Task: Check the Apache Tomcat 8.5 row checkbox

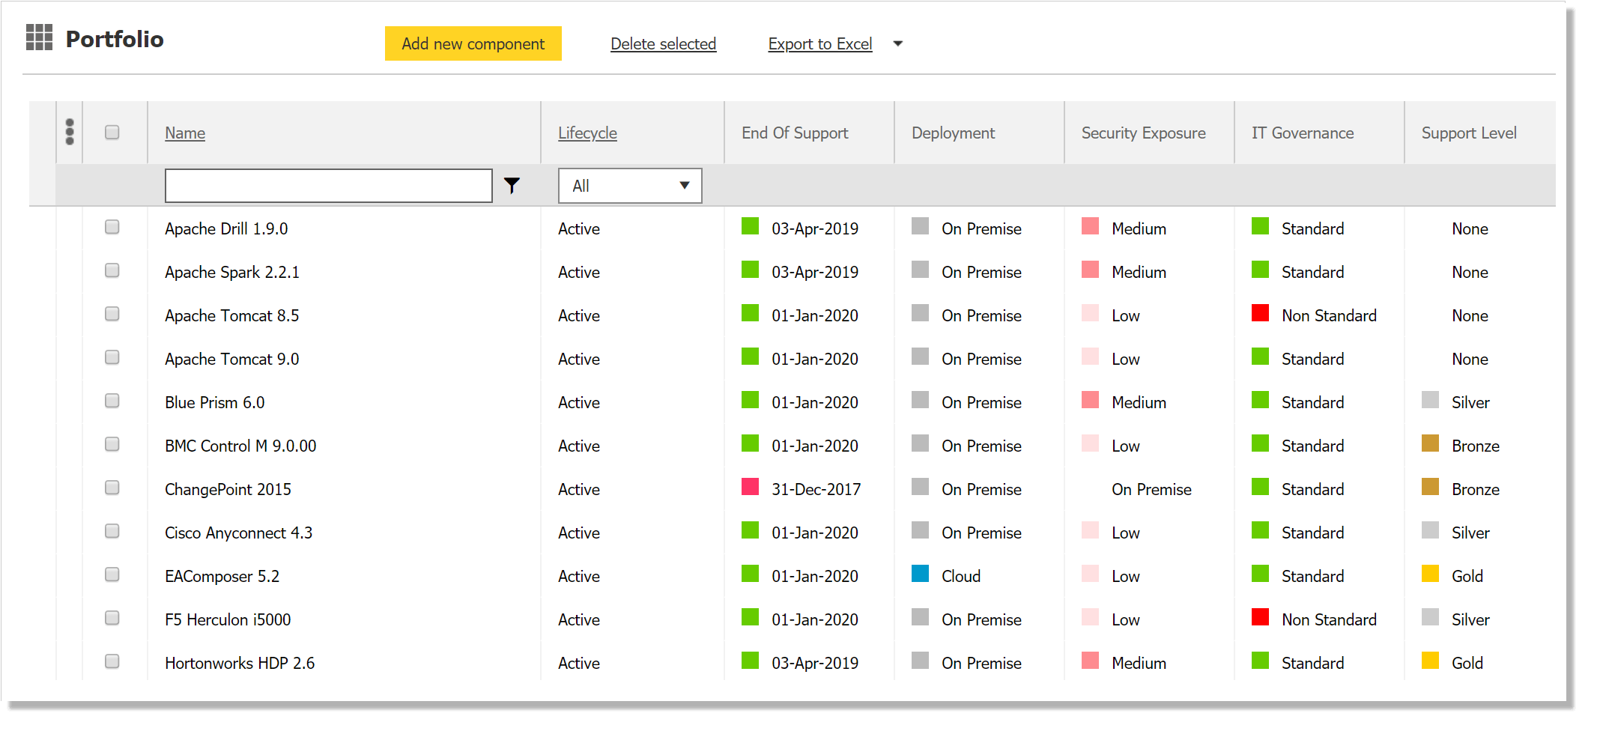Action: [x=112, y=314]
